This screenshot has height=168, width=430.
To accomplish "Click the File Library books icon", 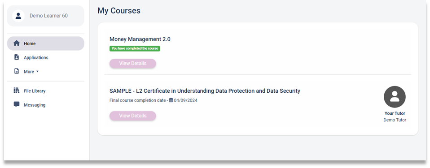I will [x=17, y=90].
